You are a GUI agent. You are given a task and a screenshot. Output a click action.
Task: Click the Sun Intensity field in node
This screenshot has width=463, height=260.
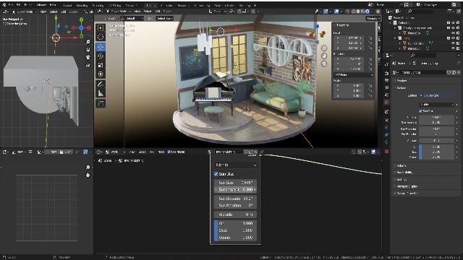tap(235, 189)
